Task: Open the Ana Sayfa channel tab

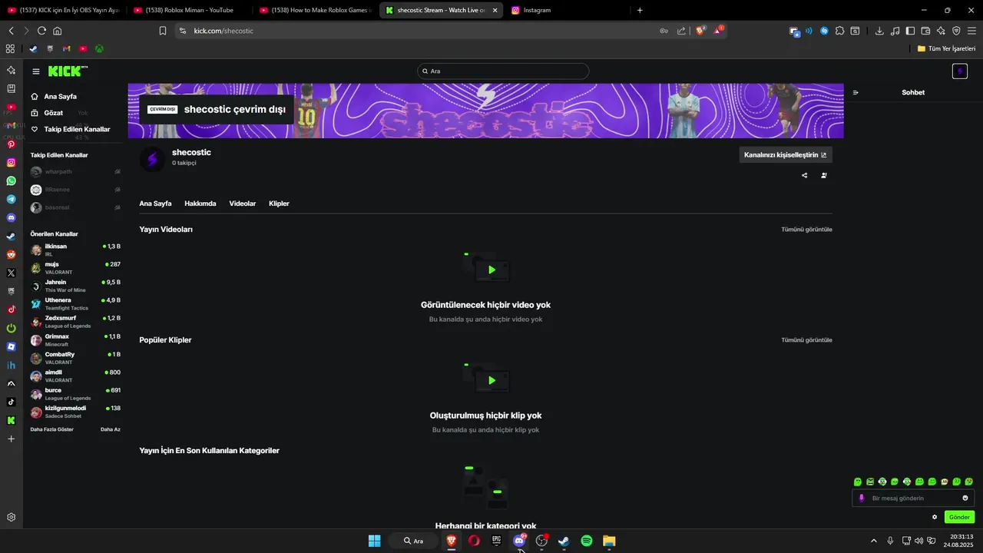Action: [x=155, y=204]
